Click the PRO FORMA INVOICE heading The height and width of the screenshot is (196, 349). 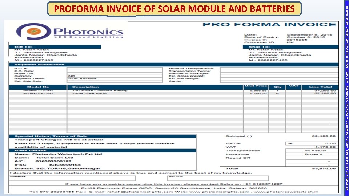tap(269, 24)
